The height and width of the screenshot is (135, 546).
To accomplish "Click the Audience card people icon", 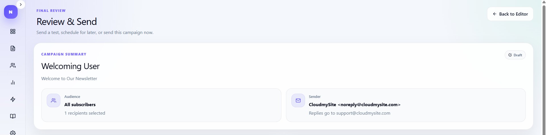I will coord(54,100).
